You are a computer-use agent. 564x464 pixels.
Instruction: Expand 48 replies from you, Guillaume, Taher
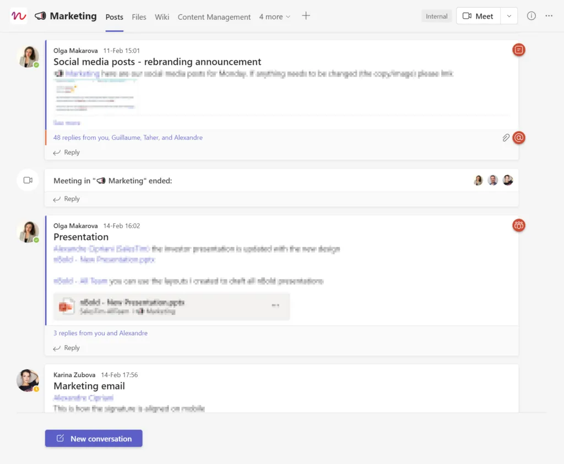point(128,137)
